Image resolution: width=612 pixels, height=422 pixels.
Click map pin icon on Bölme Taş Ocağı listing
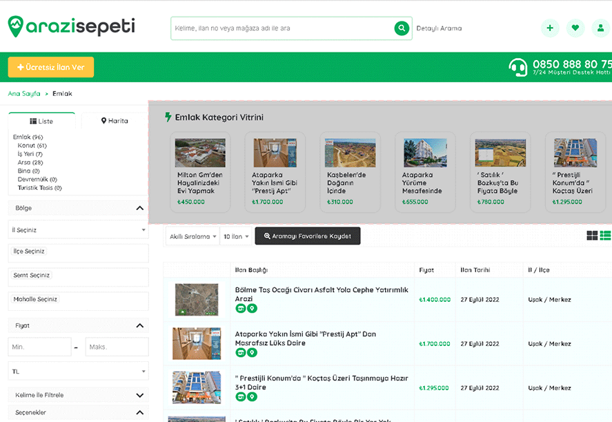click(x=252, y=309)
